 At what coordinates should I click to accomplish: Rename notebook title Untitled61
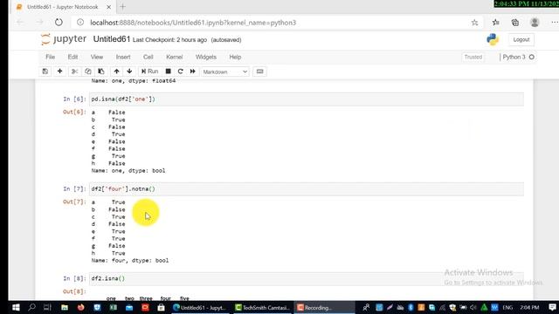[112, 39]
